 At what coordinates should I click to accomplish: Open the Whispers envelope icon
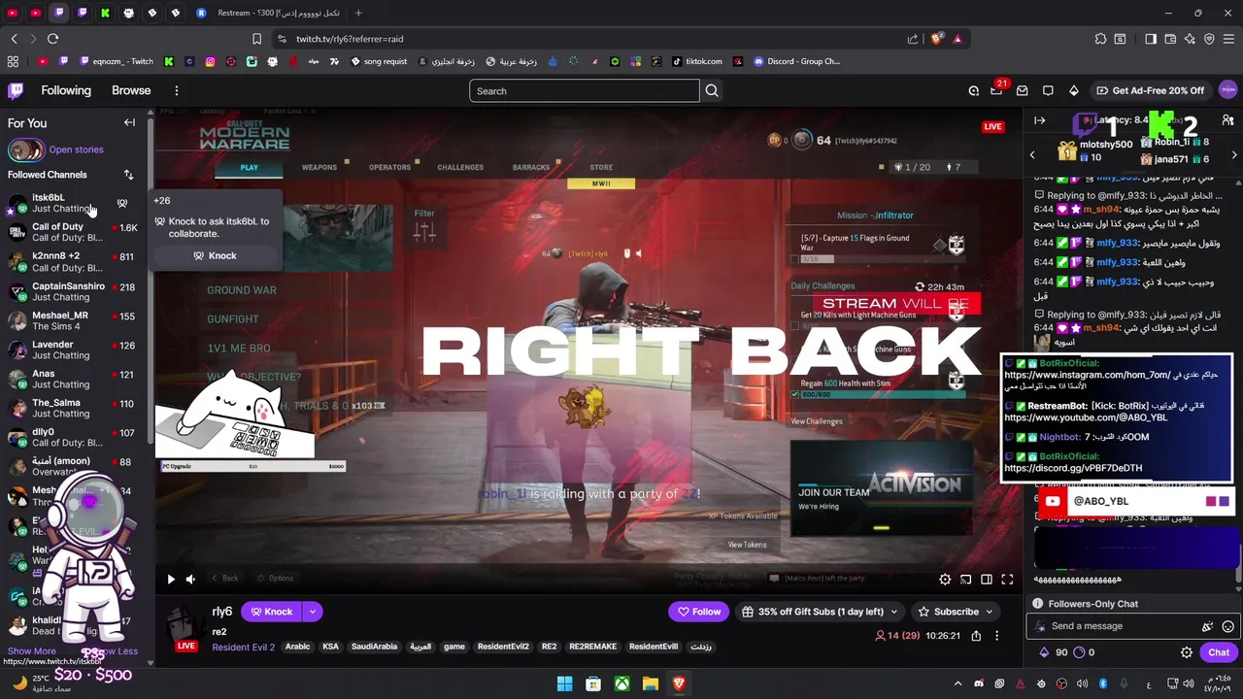click(x=1022, y=90)
